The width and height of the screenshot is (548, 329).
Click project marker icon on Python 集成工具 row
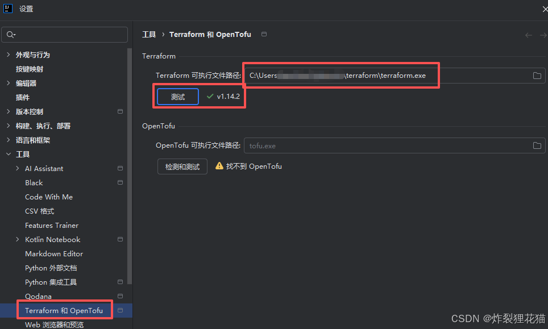tap(120, 282)
